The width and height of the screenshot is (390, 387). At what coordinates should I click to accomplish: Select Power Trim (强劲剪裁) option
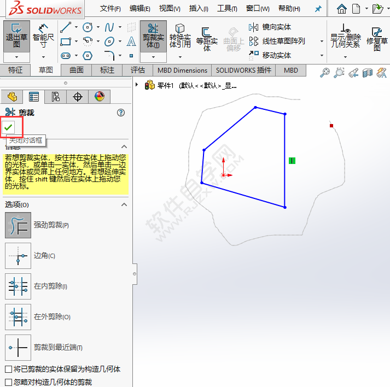tap(18, 225)
